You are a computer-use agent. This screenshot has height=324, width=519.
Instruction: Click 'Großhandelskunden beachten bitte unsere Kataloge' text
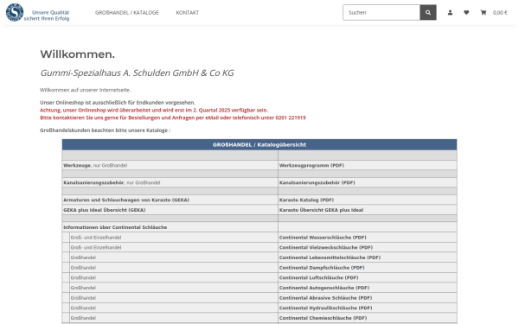pyautogui.click(x=106, y=130)
